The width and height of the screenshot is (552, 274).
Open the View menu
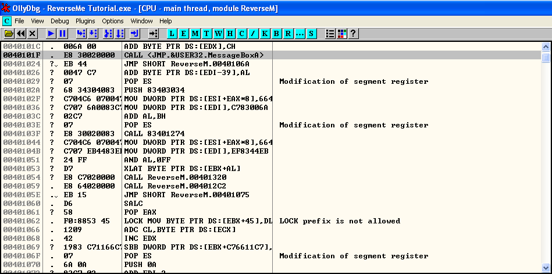pos(37,21)
